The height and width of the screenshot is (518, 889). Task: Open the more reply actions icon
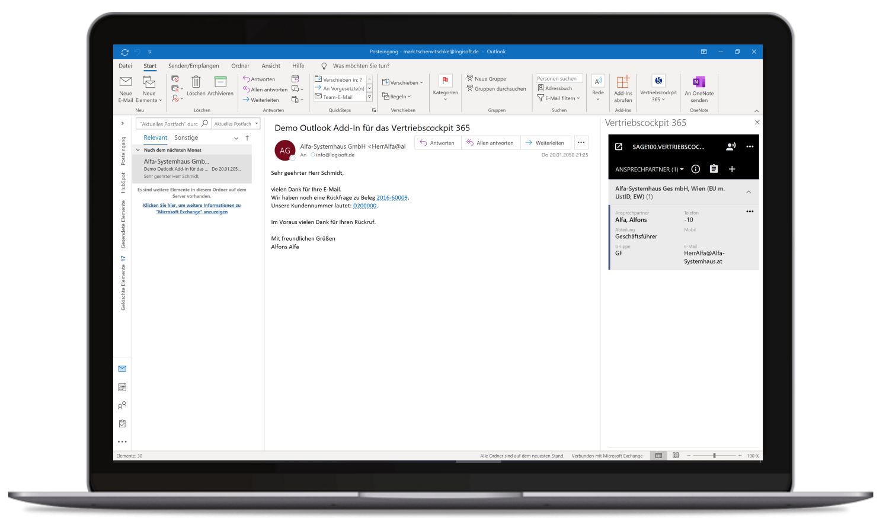click(297, 100)
